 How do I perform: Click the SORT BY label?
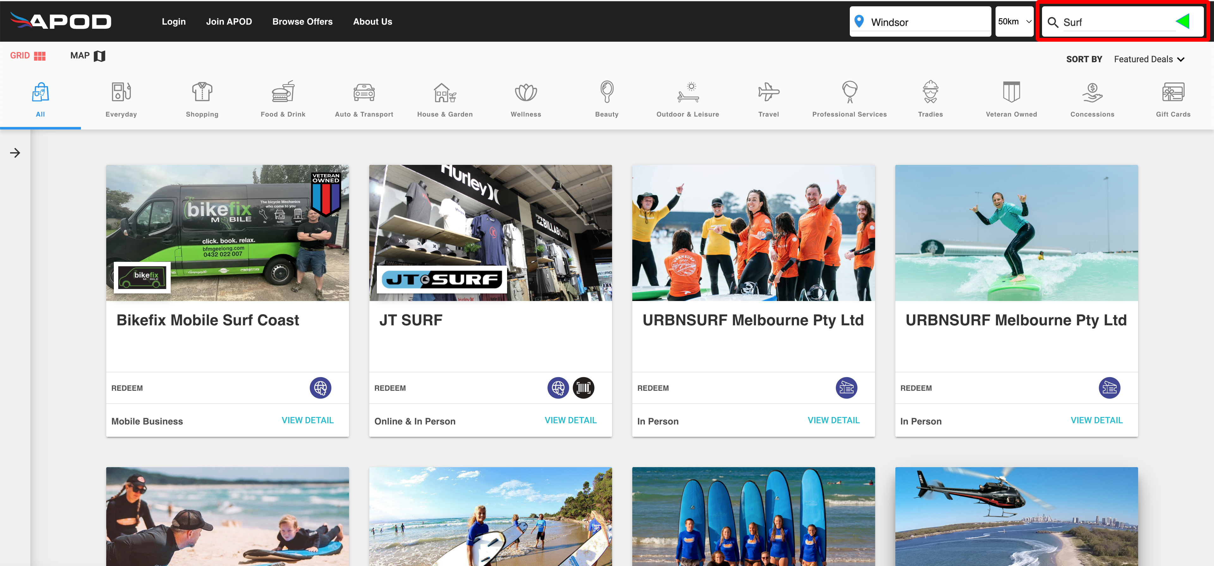point(1084,59)
